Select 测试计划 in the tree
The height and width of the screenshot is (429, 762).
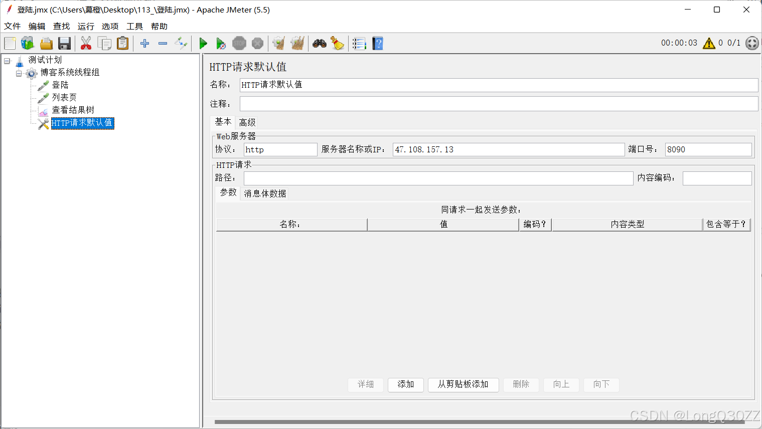click(45, 60)
